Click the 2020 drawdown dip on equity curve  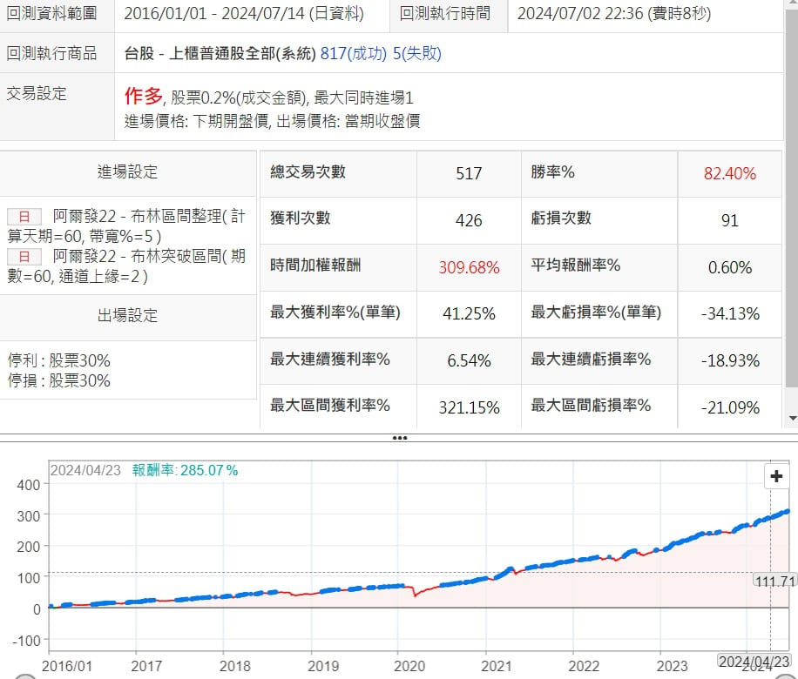(x=415, y=594)
